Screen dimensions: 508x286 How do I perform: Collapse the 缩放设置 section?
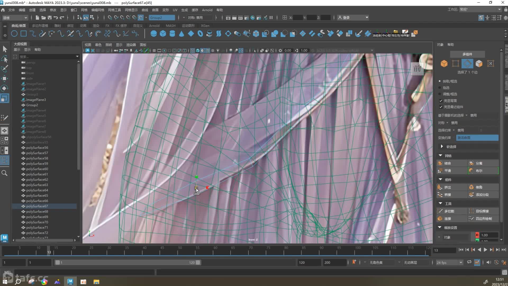[440, 227]
